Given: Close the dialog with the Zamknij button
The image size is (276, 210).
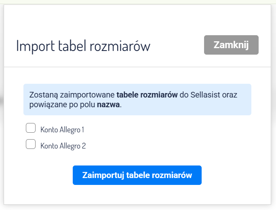Looking at the screenshot, I should (x=231, y=45).
